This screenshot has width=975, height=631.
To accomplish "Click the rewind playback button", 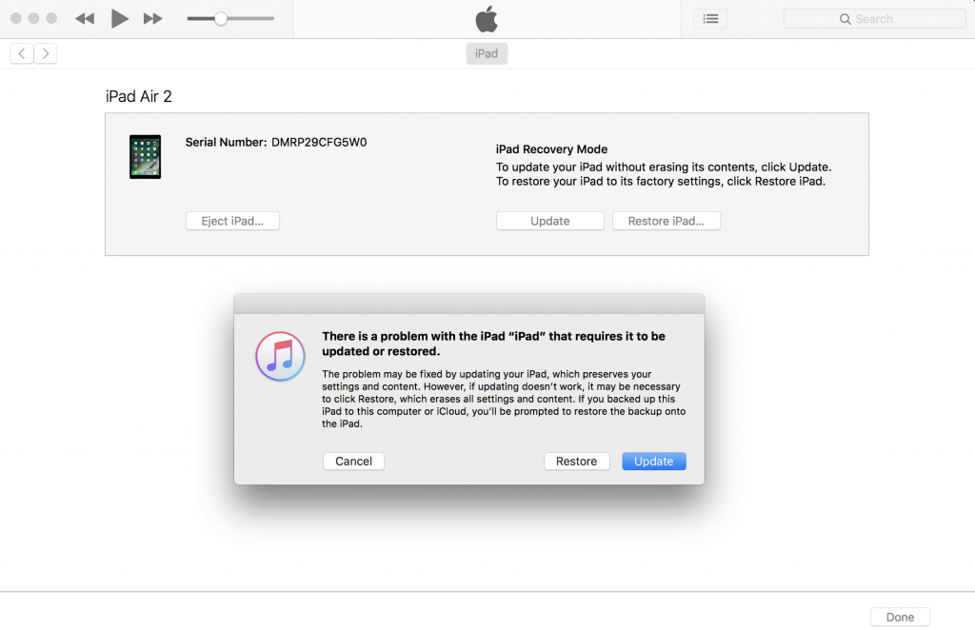I will pyautogui.click(x=85, y=19).
